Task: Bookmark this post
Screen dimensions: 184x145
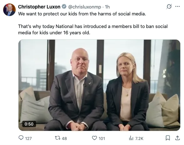Action: pyautogui.click(x=168, y=138)
